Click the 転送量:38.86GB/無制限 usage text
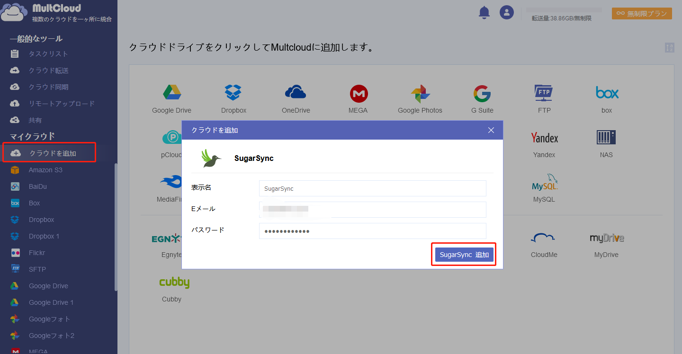This screenshot has width=682, height=354. (x=562, y=18)
